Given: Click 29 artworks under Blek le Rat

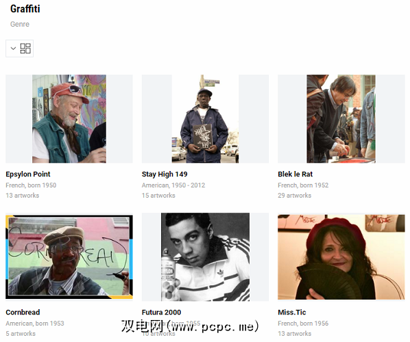Looking at the screenshot, I should pyautogui.click(x=294, y=196).
